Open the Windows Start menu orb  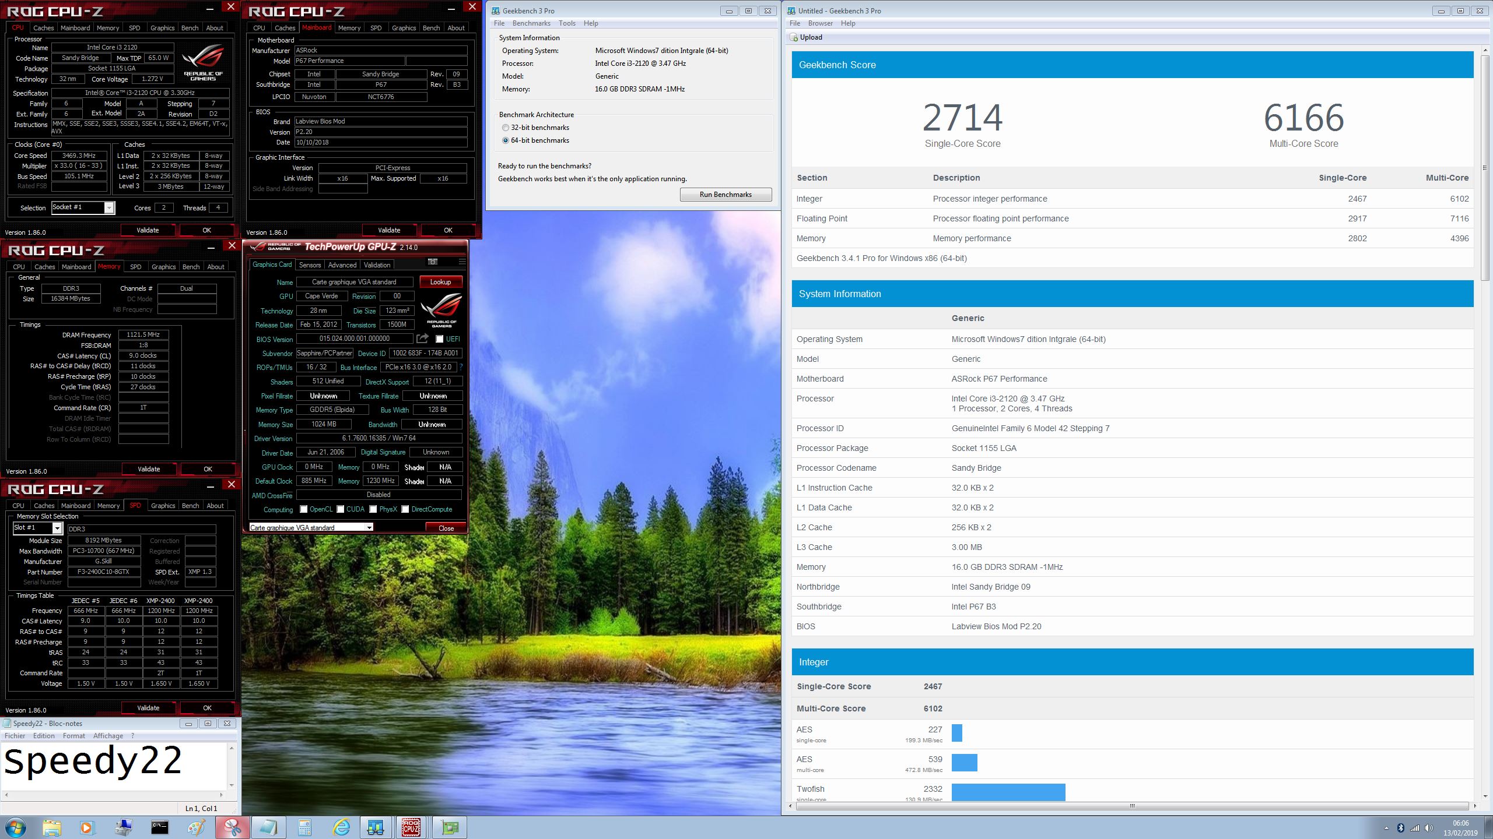16,827
